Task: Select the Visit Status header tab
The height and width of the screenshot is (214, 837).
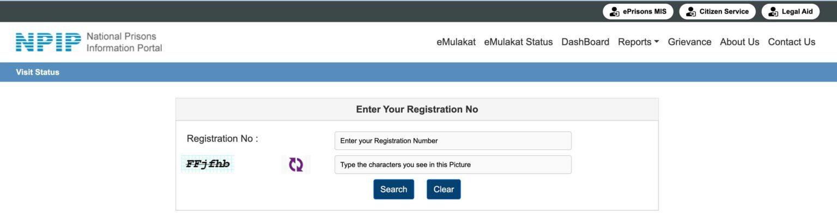Action: (x=38, y=72)
